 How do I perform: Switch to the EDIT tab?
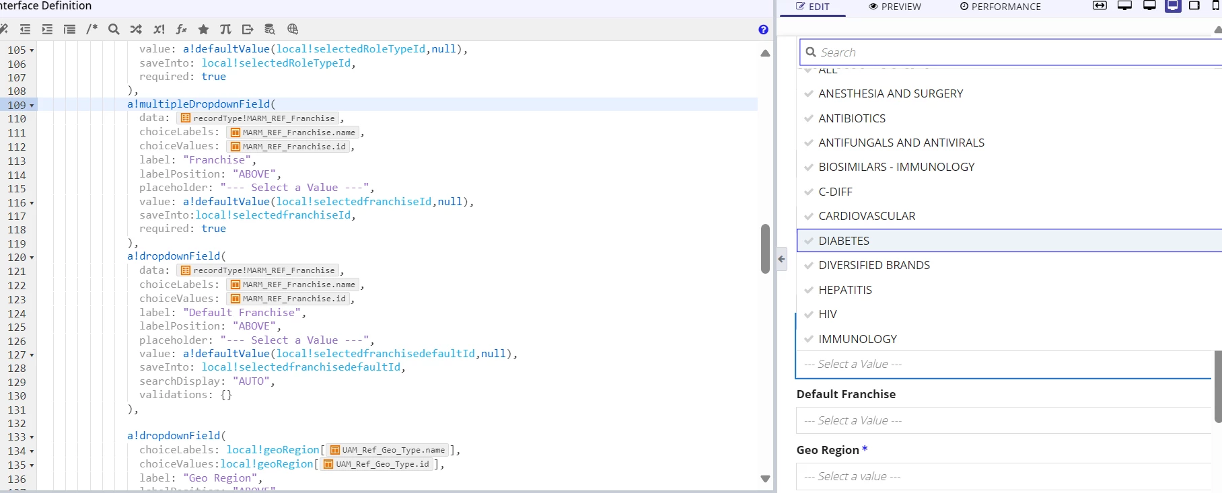coord(813,7)
